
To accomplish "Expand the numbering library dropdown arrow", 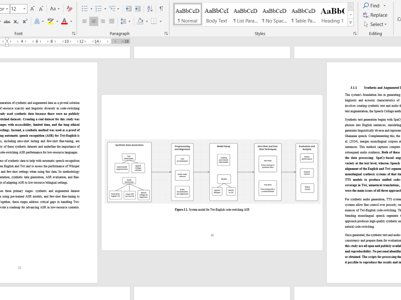I will coord(105,9).
